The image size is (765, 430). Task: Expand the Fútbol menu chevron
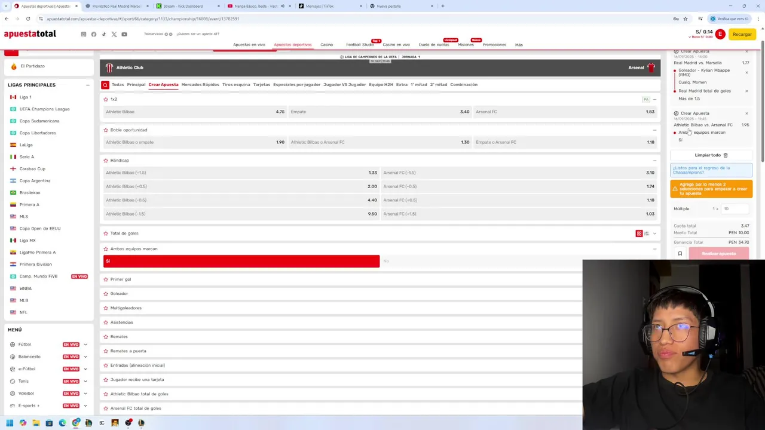click(x=85, y=345)
